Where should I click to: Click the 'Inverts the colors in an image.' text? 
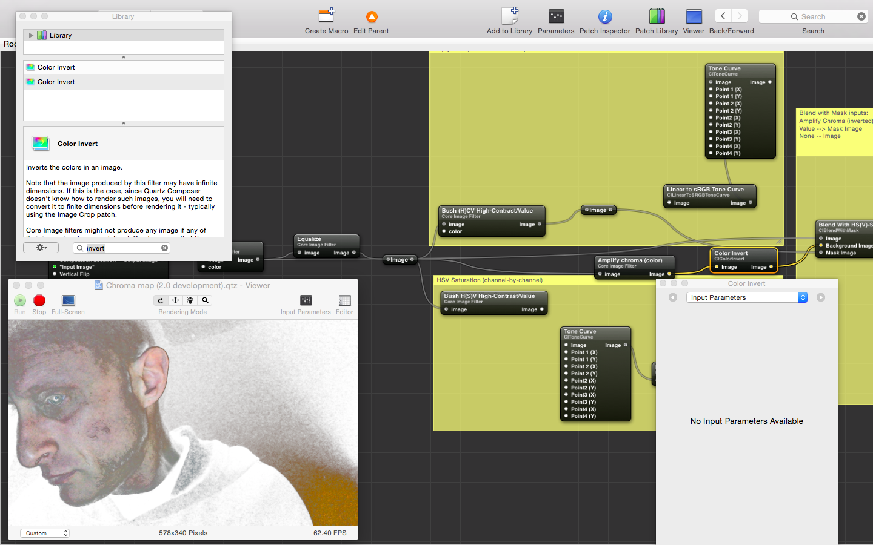coord(74,167)
